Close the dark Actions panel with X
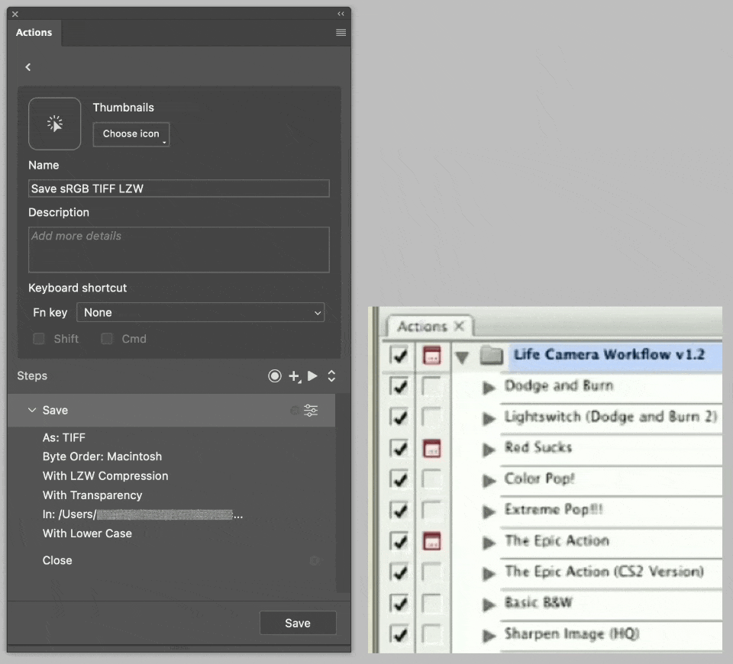The height and width of the screenshot is (664, 733). [15, 14]
